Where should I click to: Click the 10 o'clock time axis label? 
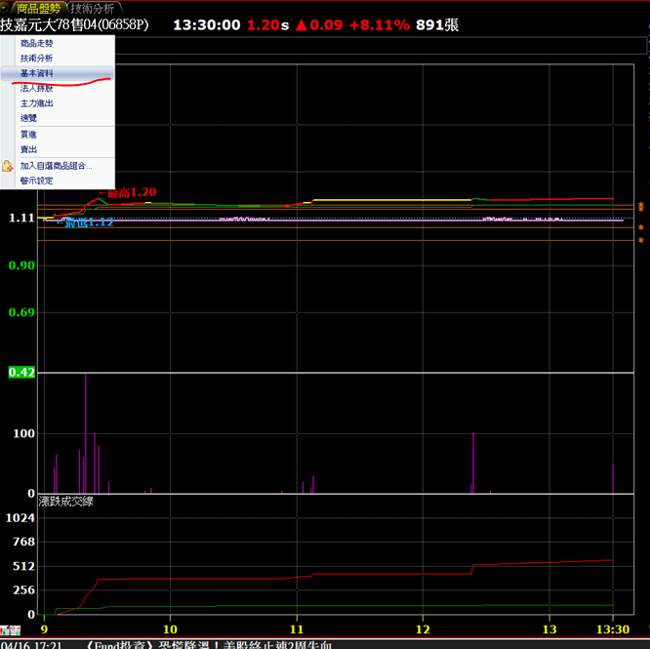click(x=170, y=629)
